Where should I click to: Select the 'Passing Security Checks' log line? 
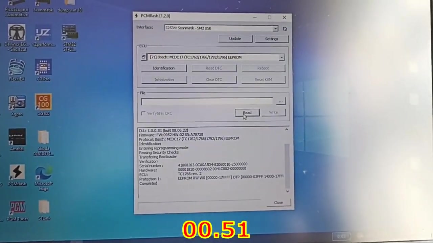tap(159, 152)
